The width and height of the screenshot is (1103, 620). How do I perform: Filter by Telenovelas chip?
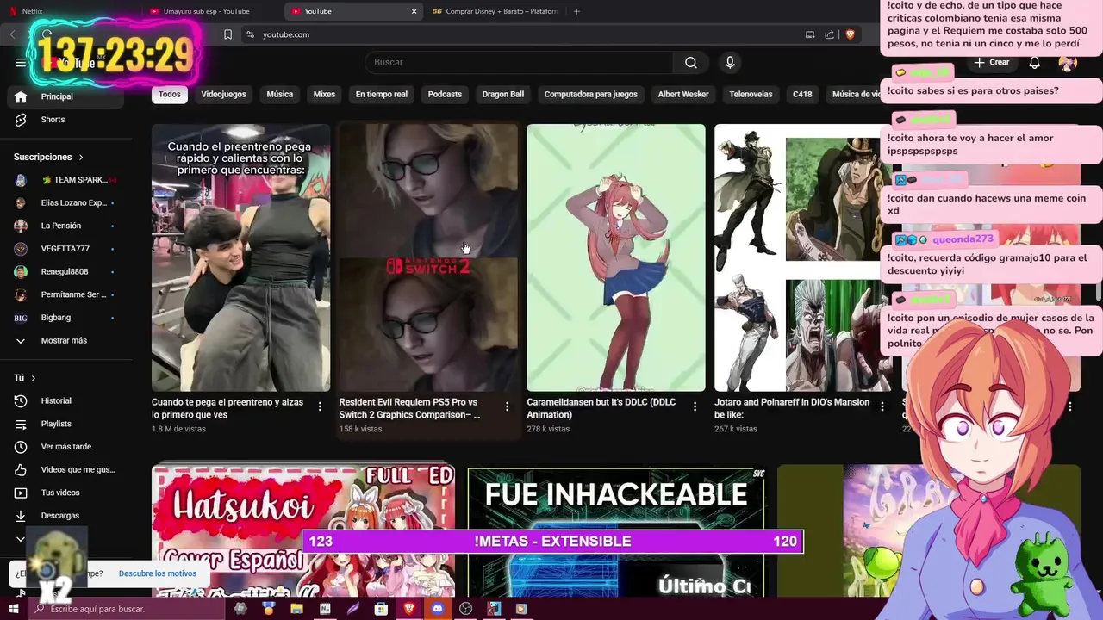751,95
